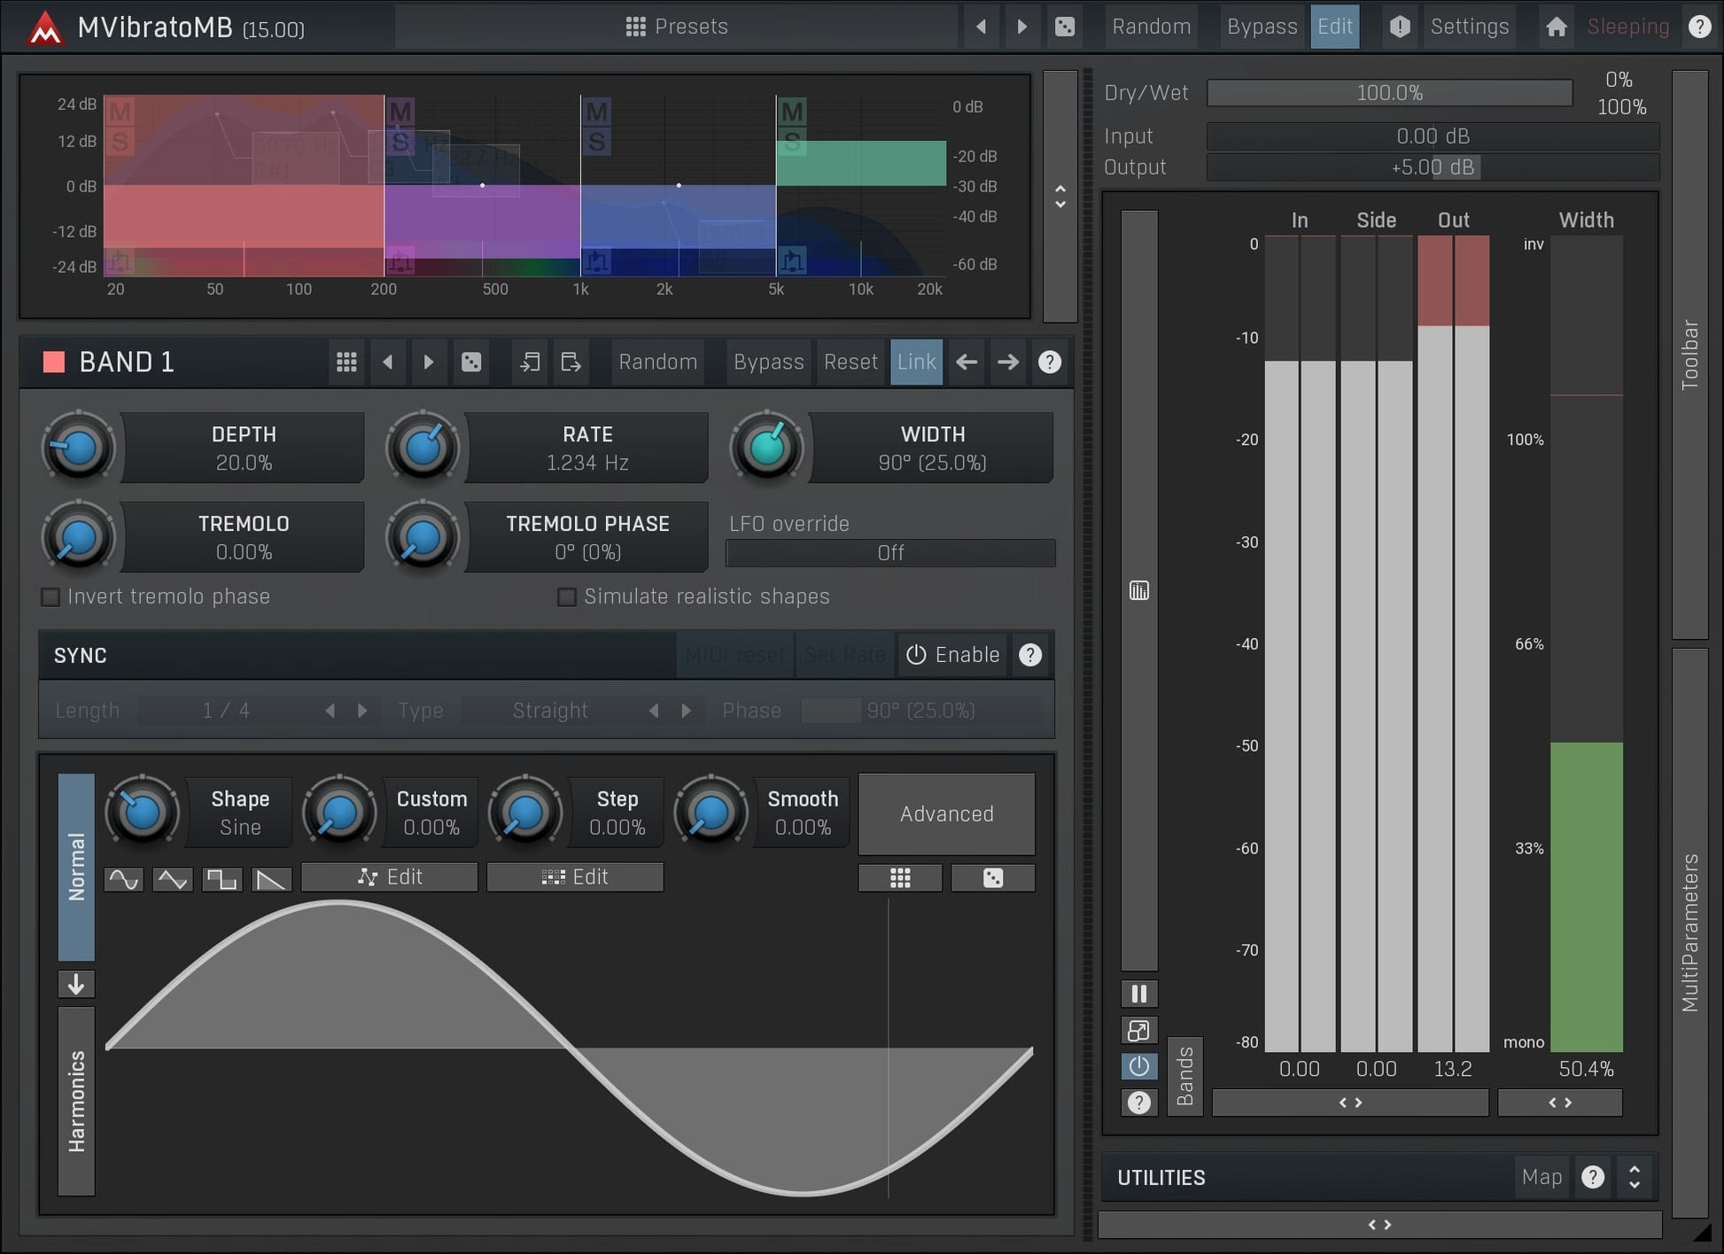
Task: Click the downward arrow below the Normal tab
Action: [76, 985]
